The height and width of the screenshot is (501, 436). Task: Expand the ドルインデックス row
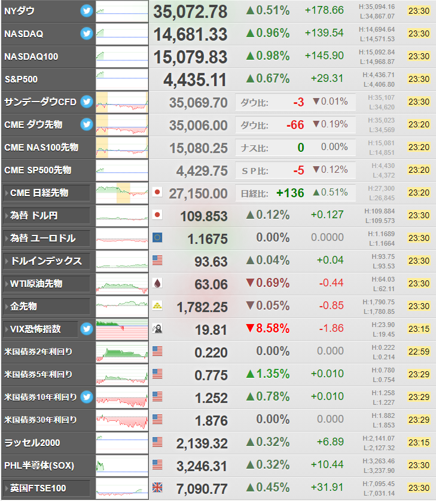pyautogui.click(x=47, y=261)
